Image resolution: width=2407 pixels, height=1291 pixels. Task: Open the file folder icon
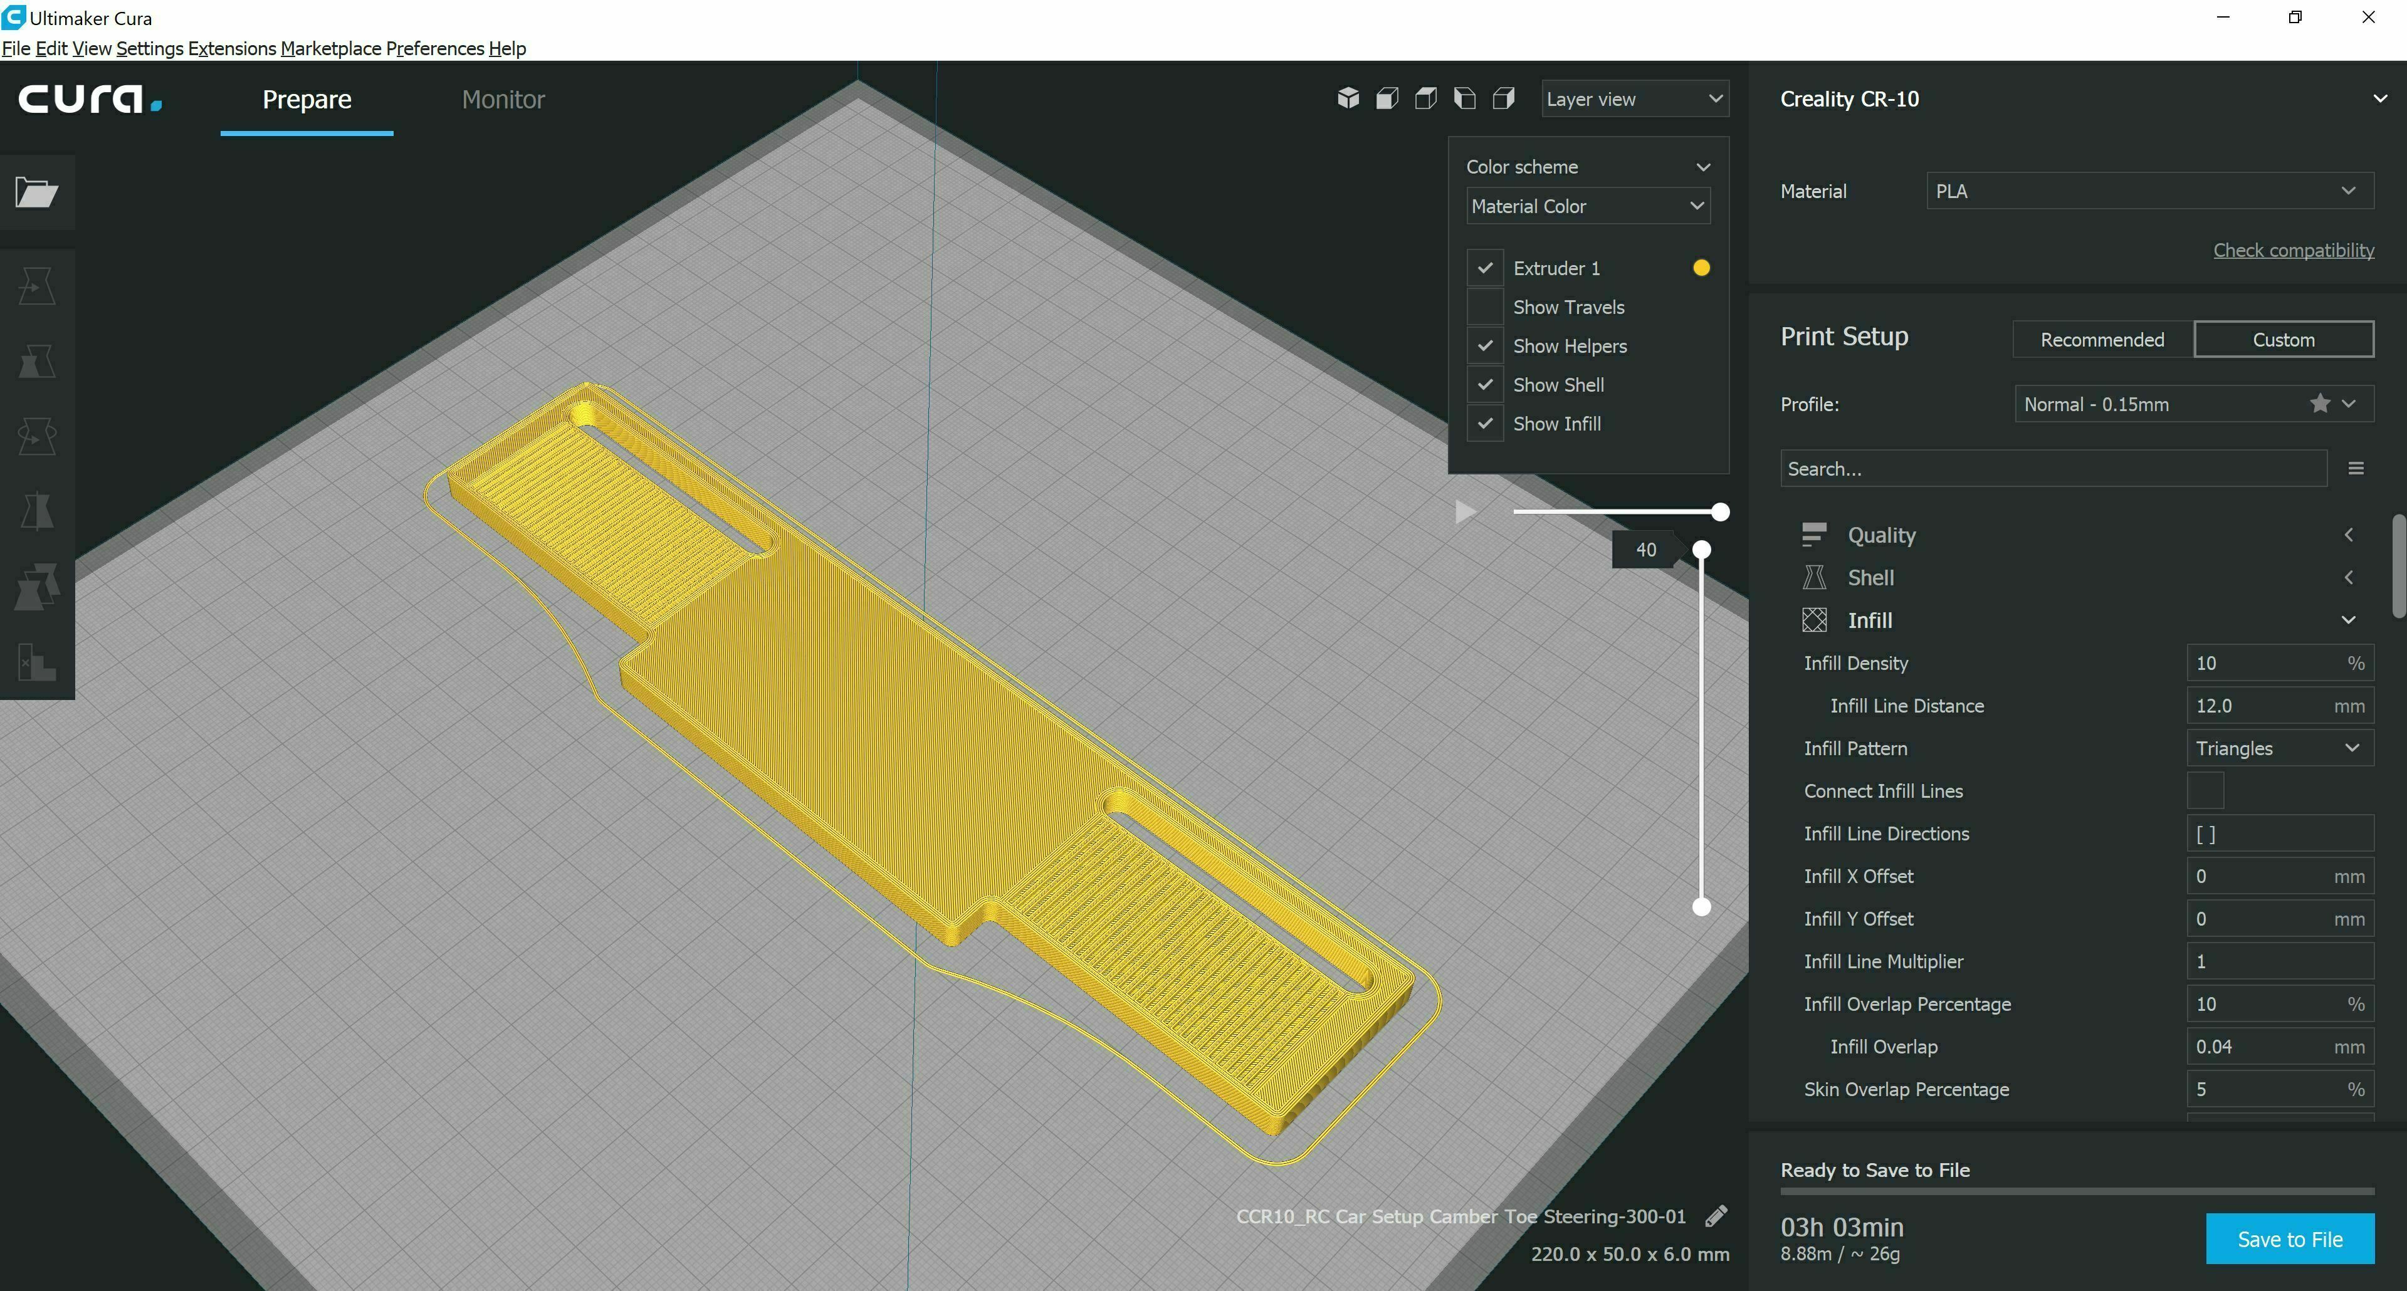click(x=36, y=192)
